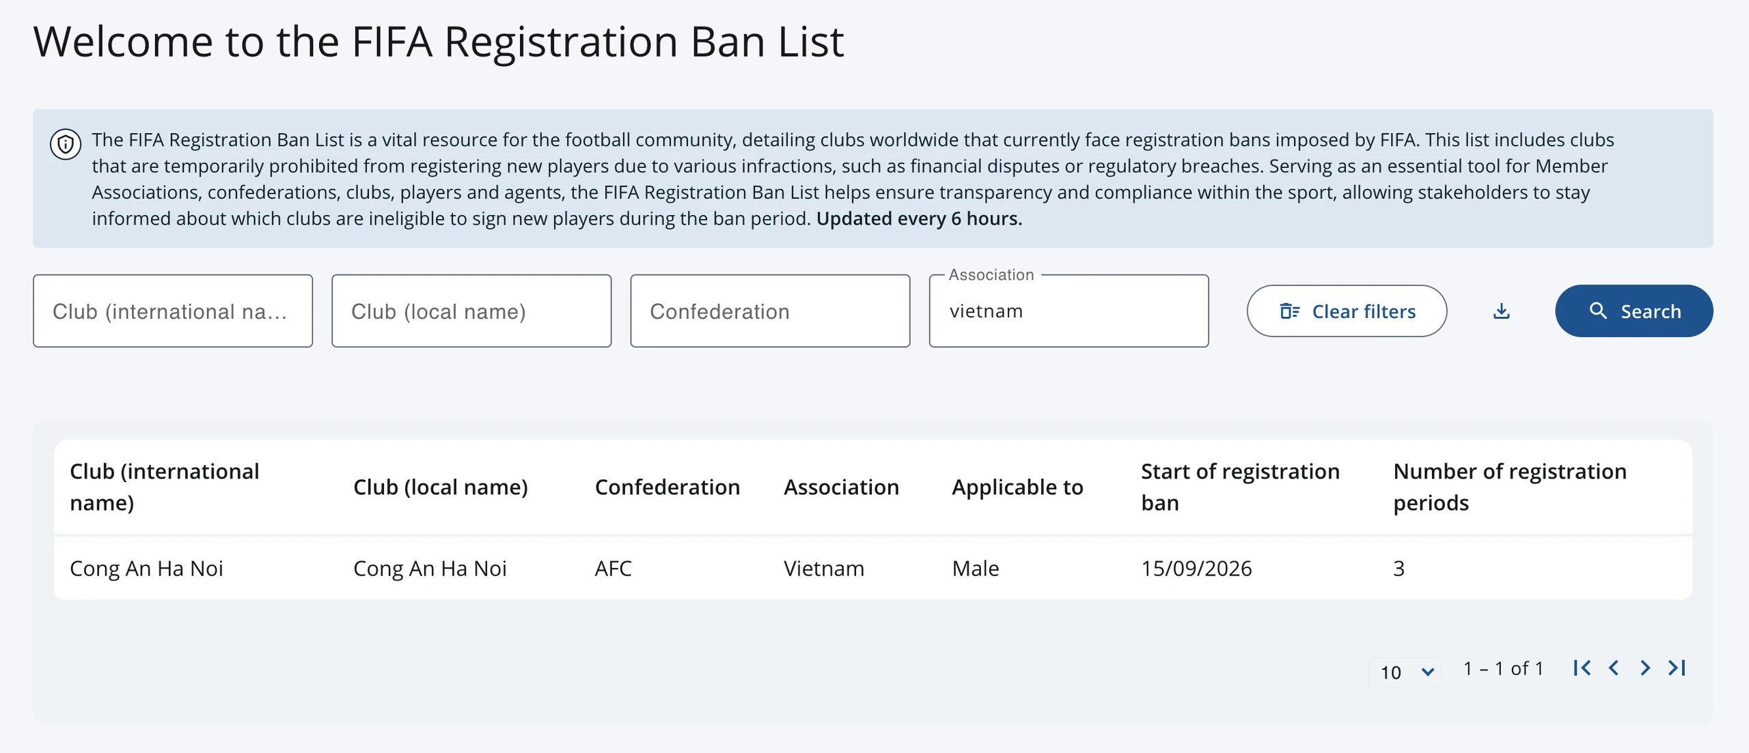
Task: Click the Welcome to the FIFA Registration Ban List heading
Action: pyautogui.click(x=439, y=42)
